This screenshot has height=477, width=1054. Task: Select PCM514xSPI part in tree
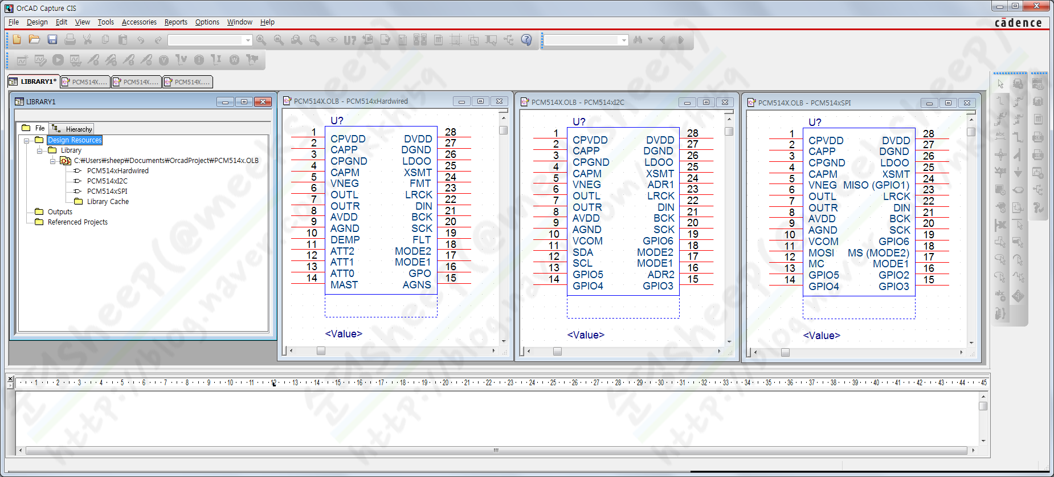pos(107,191)
